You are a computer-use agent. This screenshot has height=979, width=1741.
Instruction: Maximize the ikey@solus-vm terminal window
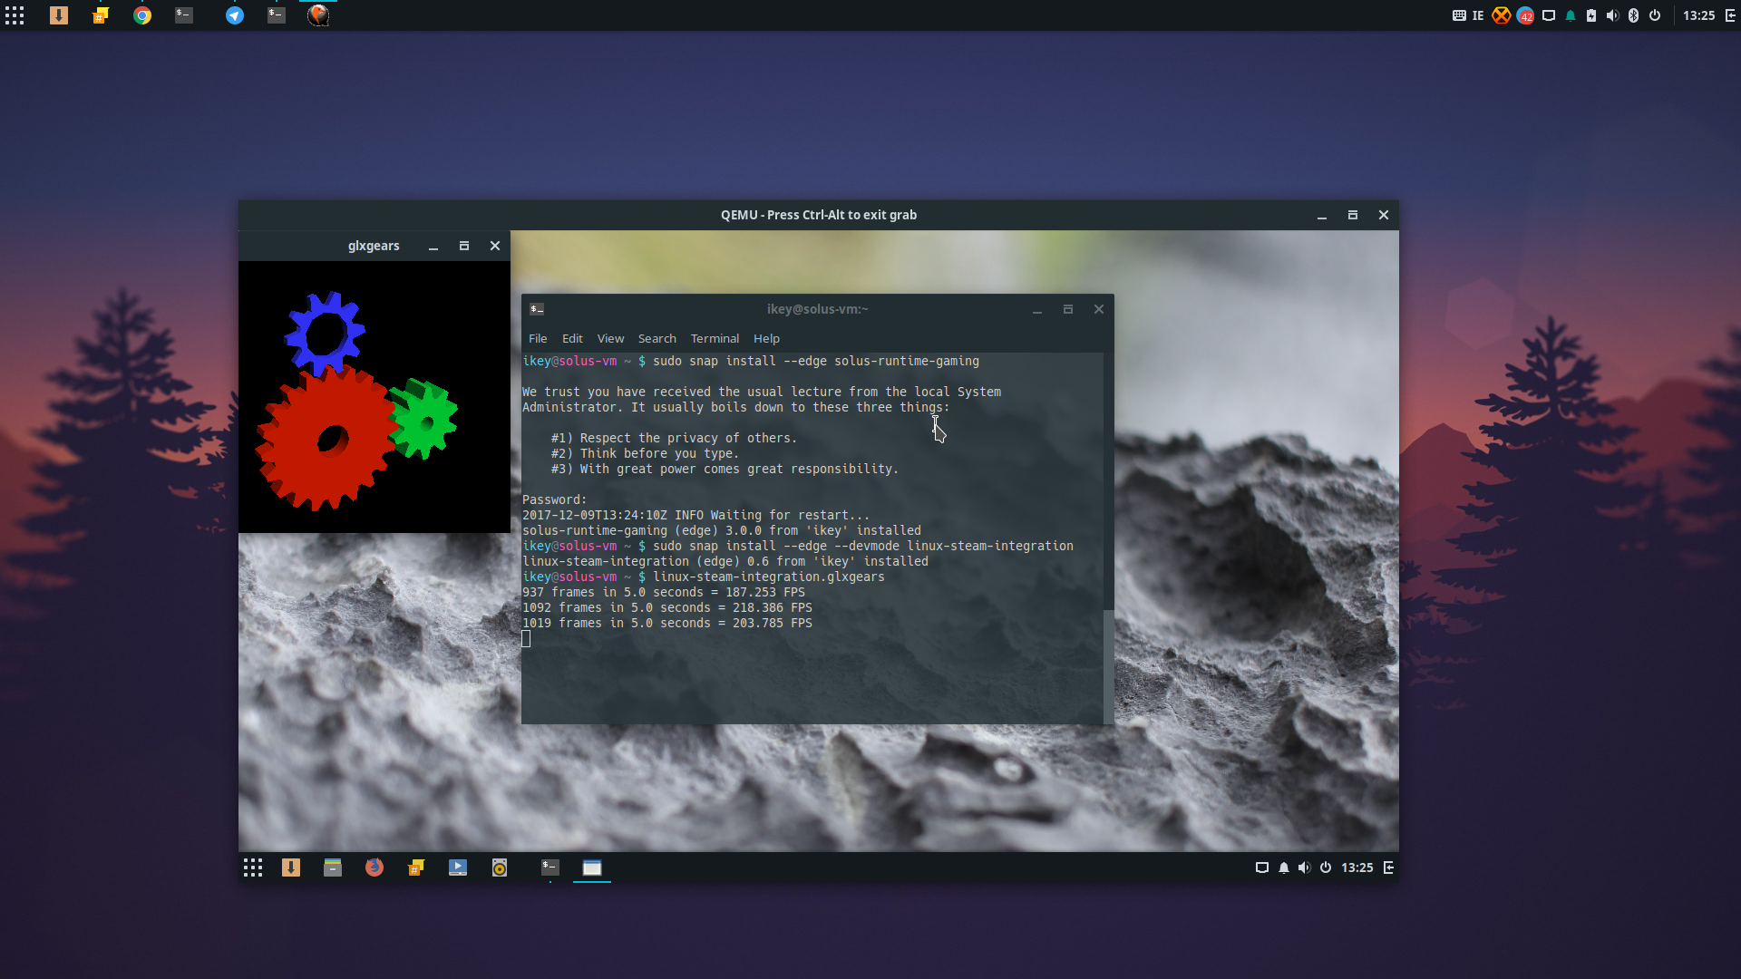click(x=1068, y=309)
